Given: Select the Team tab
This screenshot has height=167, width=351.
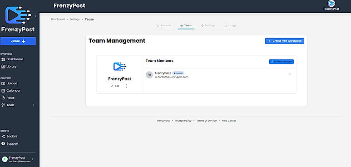Looking at the screenshot, I should [x=186, y=25].
